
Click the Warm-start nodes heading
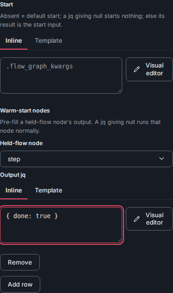tap(25, 111)
